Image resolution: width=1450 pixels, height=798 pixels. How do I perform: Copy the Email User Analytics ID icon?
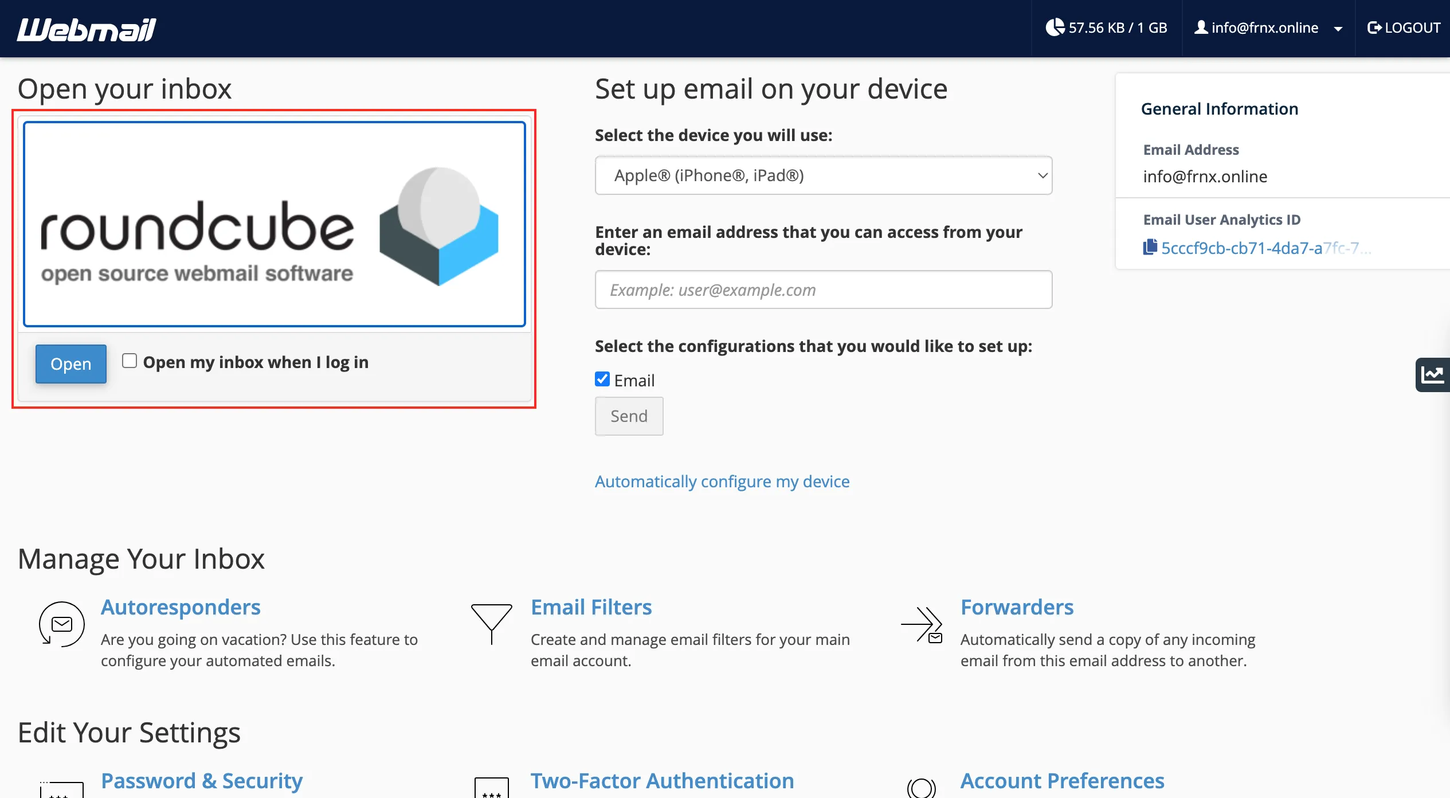tap(1150, 247)
